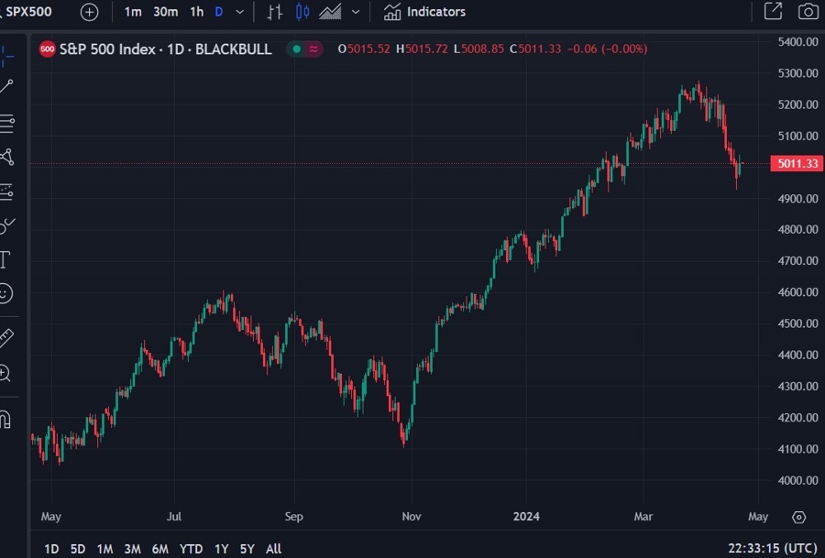Select the All date range
Viewport: 825px width, 558px height.
click(x=273, y=549)
